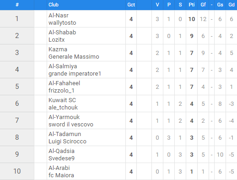Open the Al-Tadamun club page

(65, 134)
